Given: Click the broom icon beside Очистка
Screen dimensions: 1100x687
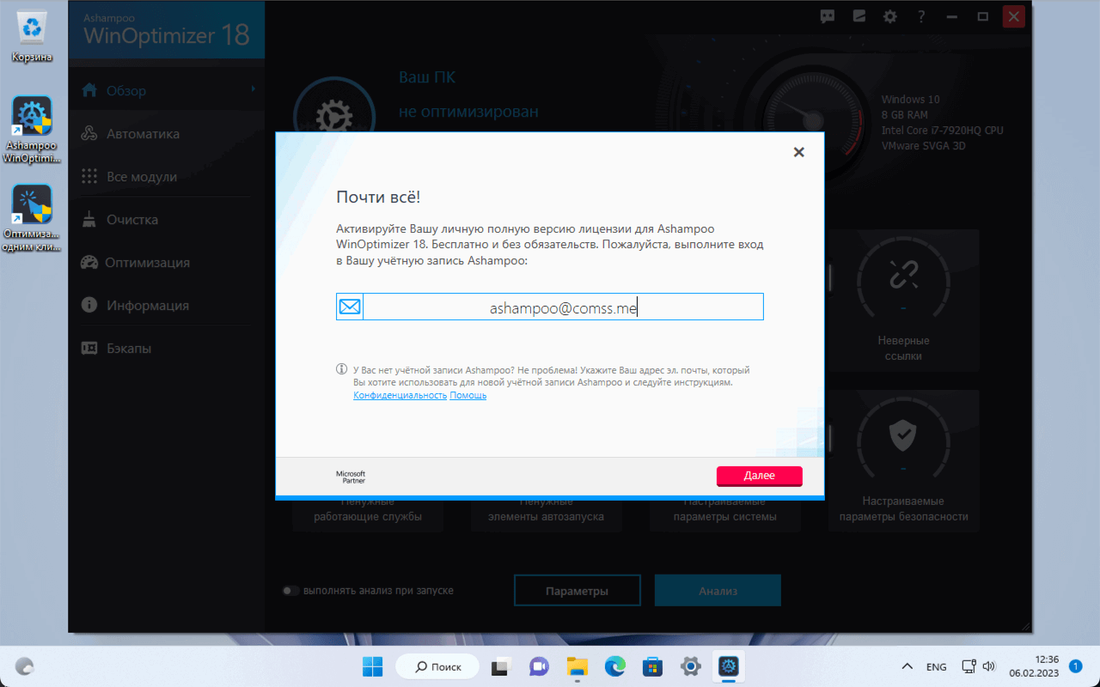Looking at the screenshot, I should pos(89,219).
